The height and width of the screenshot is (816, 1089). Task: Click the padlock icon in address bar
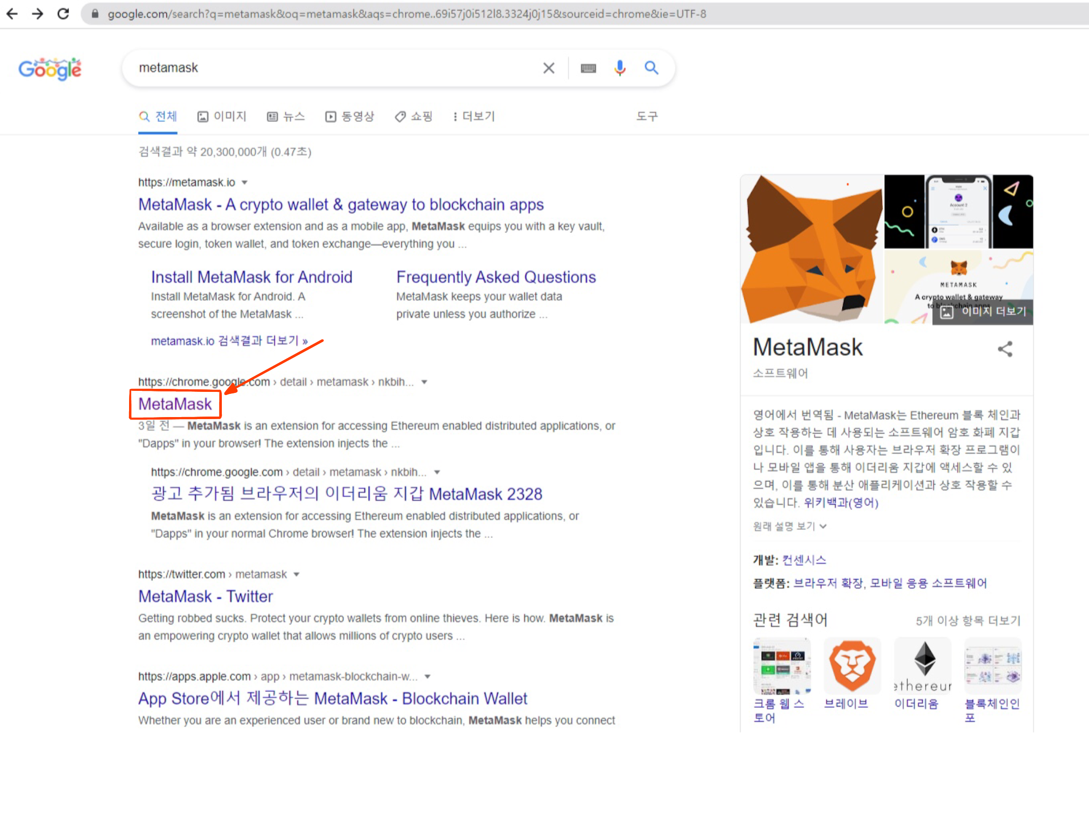(95, 14)
